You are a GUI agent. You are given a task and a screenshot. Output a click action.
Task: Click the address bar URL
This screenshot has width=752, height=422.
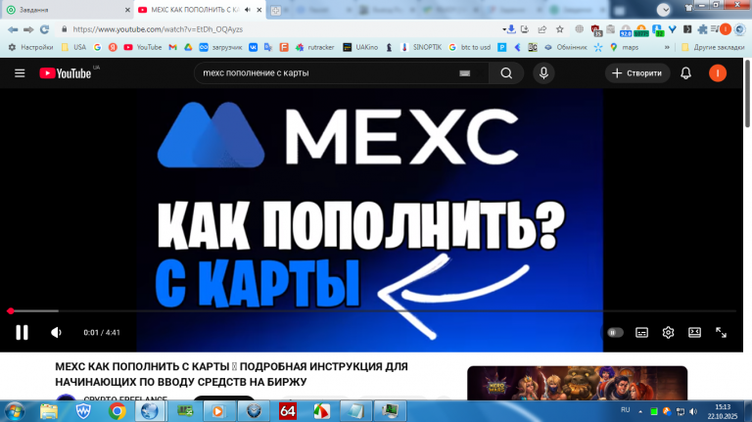click(158, 29)
